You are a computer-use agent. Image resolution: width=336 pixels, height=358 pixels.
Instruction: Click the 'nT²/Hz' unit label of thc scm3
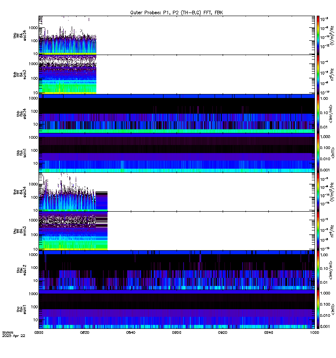(x=332, y=231)
